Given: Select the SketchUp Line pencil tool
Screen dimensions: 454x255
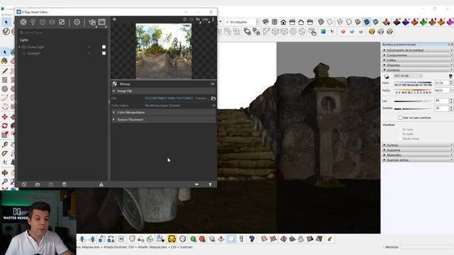Looking at the screenshot, I should coord(5,71).
